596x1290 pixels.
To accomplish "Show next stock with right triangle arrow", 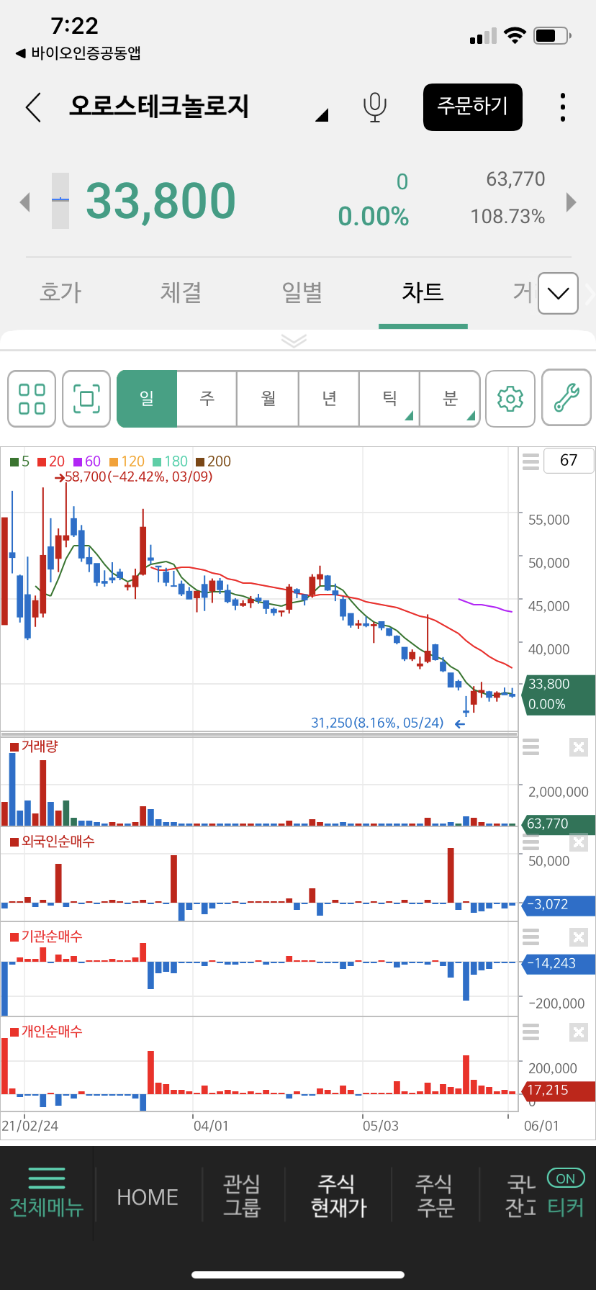I will click(x=572, y=202).
